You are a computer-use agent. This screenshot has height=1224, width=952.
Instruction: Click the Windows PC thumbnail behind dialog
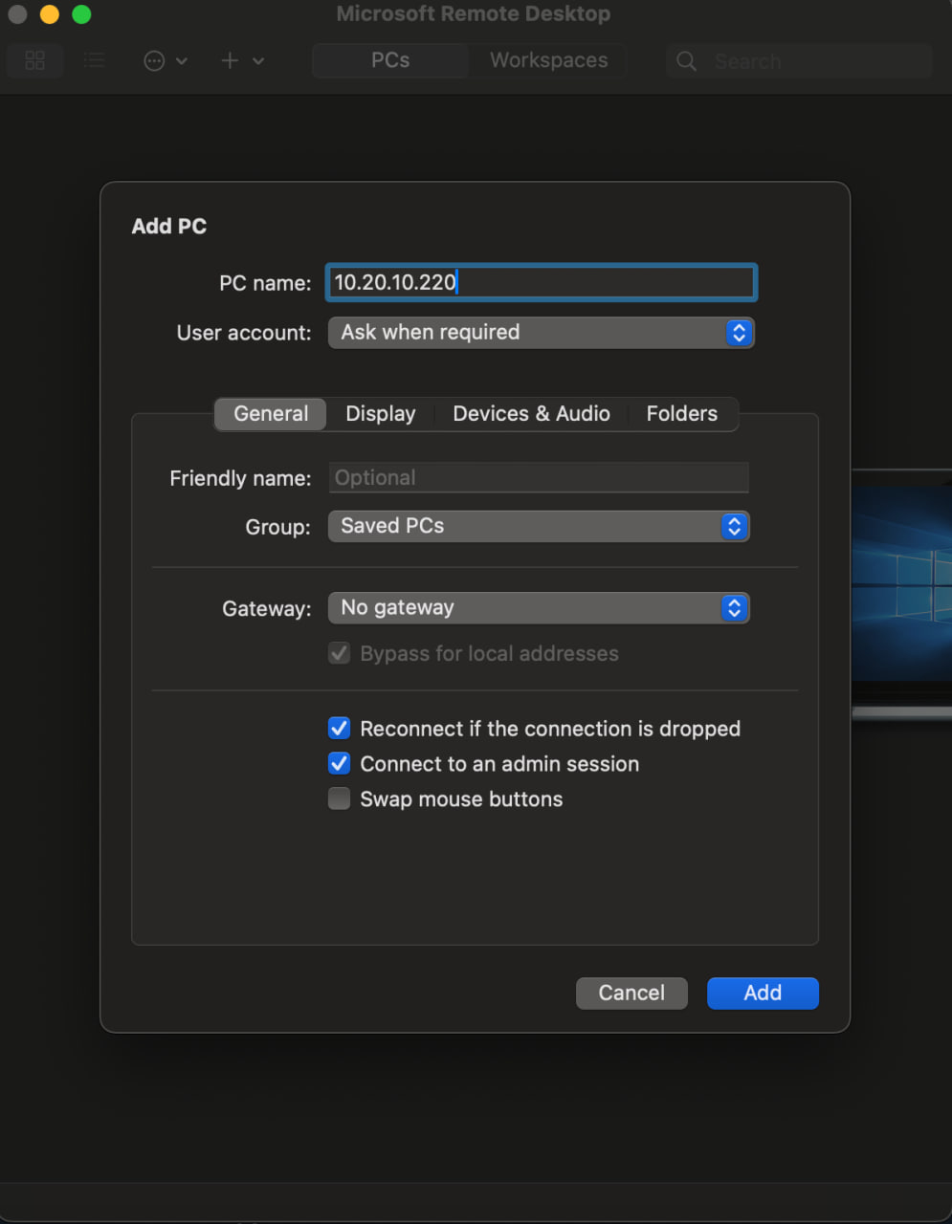[900, 593]
